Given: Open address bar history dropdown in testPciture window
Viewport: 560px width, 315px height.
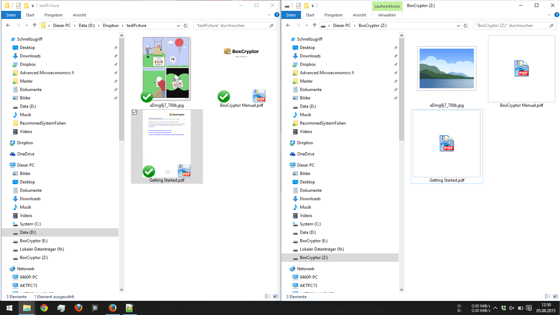Looking at the screenshot, I should pos(178,26).
